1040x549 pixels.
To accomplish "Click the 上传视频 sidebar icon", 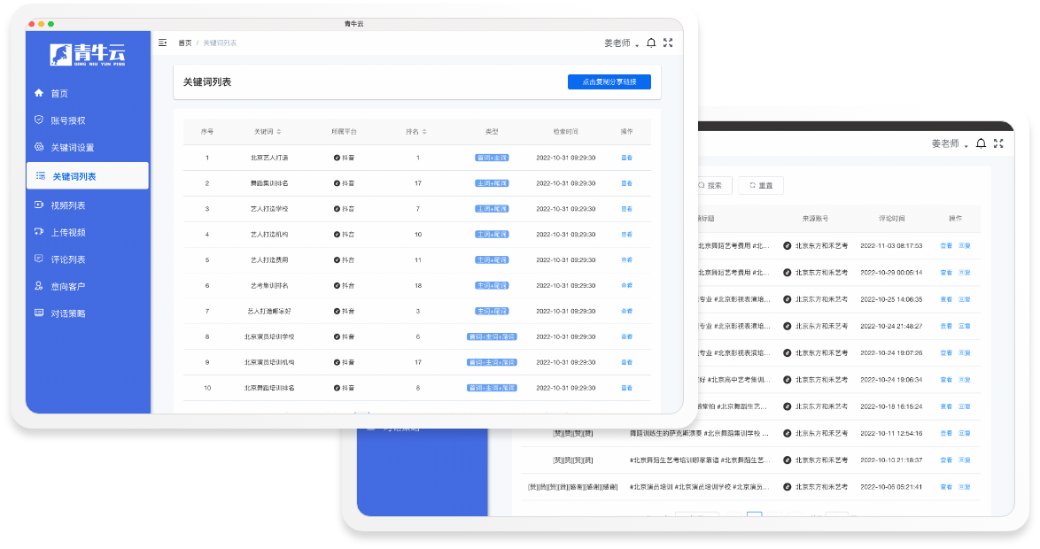I will pyautogui.click(x=39, y=232).
